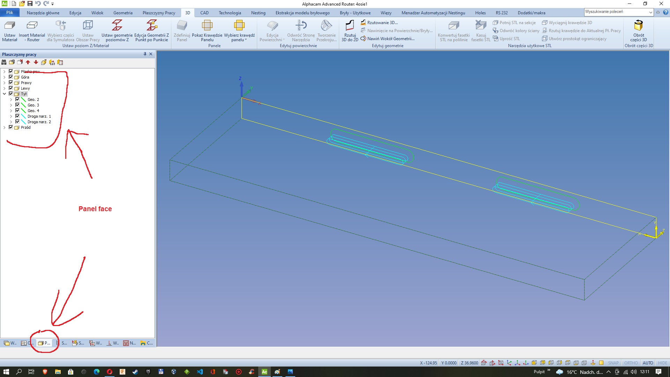The height and width of the screenshot is (377, 670).
Task: Click yellow square view icon in status bar
Action: (x=601, y=363)
